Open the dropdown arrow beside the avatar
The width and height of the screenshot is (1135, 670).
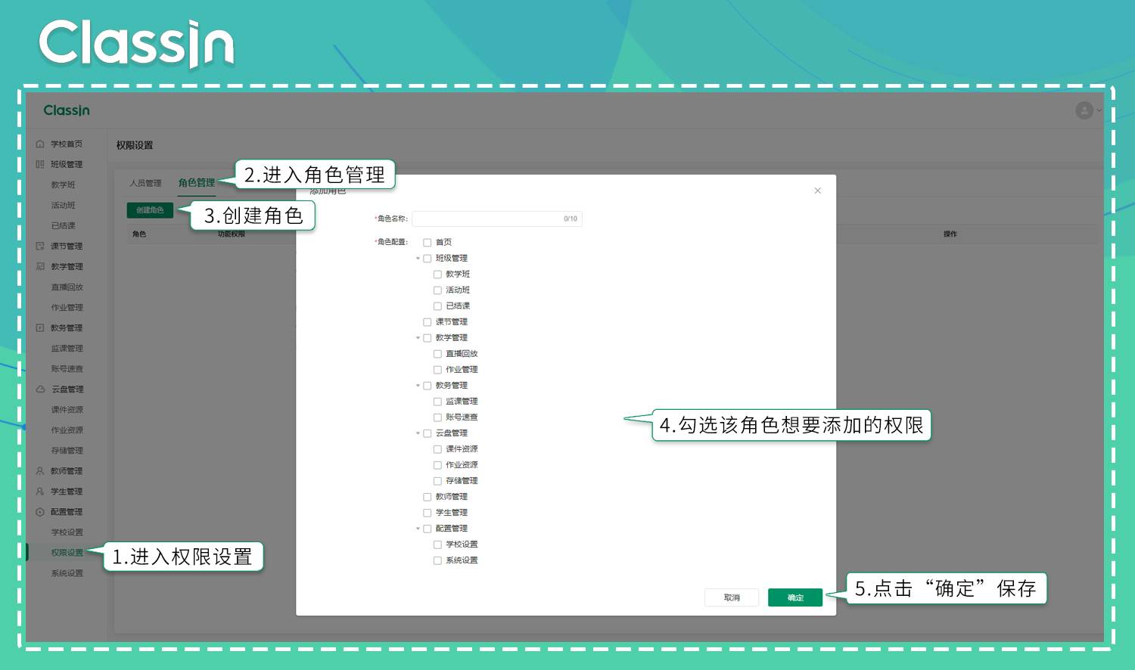click(1099, 110)
